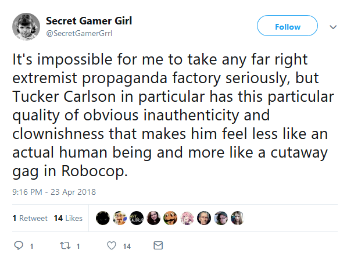The image size is (347, 264).
Task: Open the orange mustached cartoon avatar profile
Action: coord(170,218)
